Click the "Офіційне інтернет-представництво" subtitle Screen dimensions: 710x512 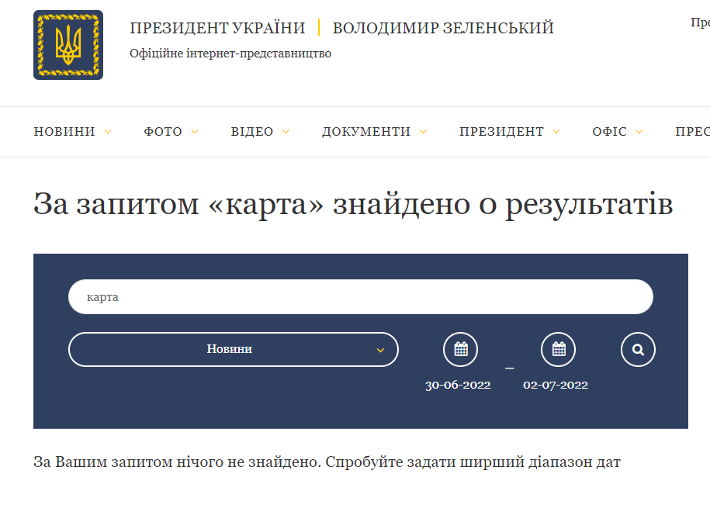point(230,54)
